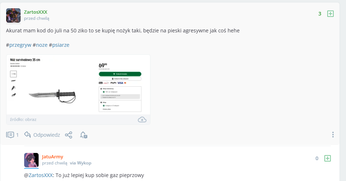
Task: Upvote the ZartosXXX post with plus icon
Action: (x=330, y=14)
